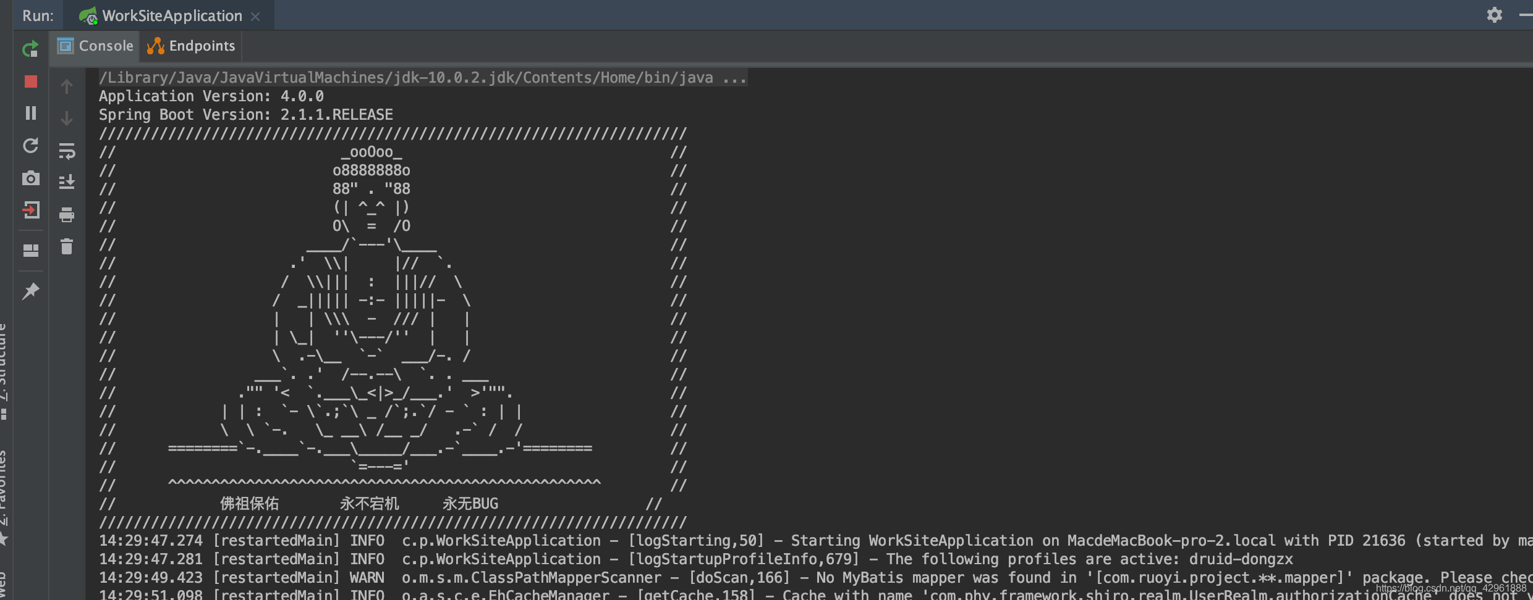Rerun WorkSiteApplication with the green rerun icon

coord(30,49)
